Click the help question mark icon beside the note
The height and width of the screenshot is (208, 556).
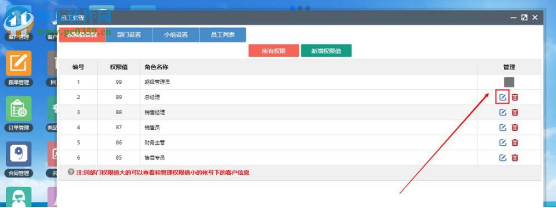pyautogui.click(x=71, y=172)
